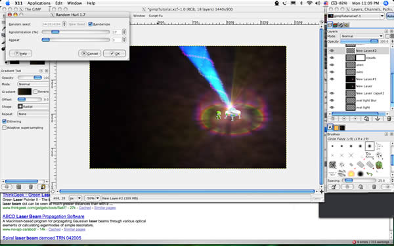Toggle the Randomize checkbox
Image resolution: width=394 pixels, height=246 pixels.
coord(90,24)
